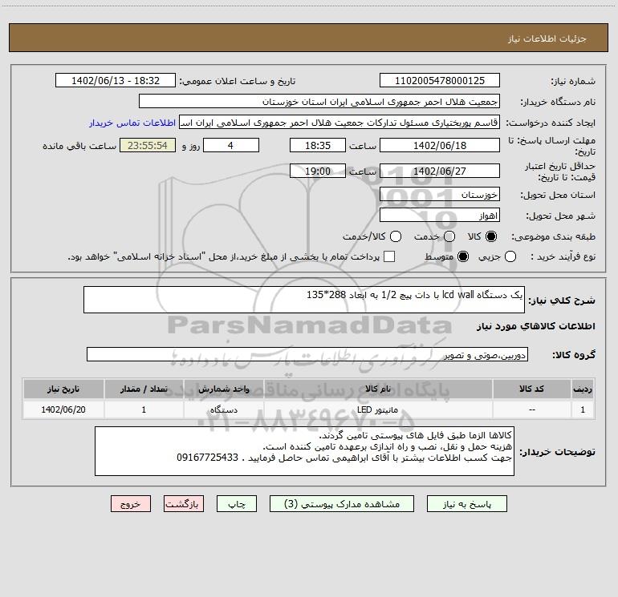Click the response deadline date 1402/06/18
Viewport: 618px width, 597px height.
point(440,145)
